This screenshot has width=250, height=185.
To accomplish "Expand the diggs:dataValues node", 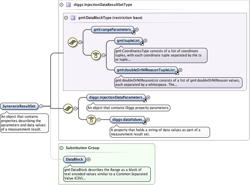I will 148,119.
